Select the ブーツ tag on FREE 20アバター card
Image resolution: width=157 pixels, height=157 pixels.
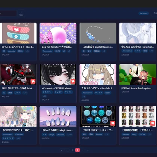point(17,93)
